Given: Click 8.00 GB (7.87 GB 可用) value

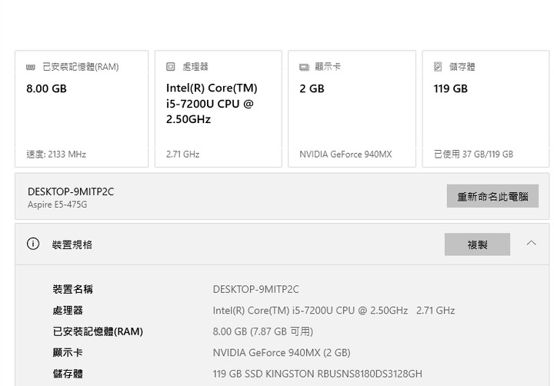Looking at the screenshot, I should pyautogui.click(x=263, y=331).
